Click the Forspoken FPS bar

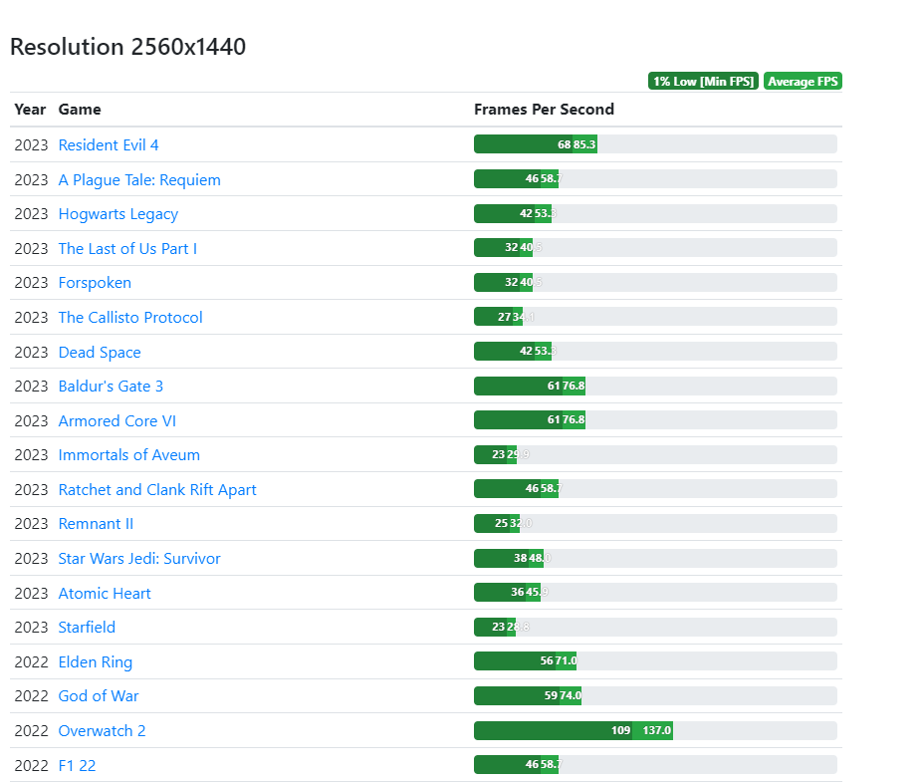[x=655, y=283]
